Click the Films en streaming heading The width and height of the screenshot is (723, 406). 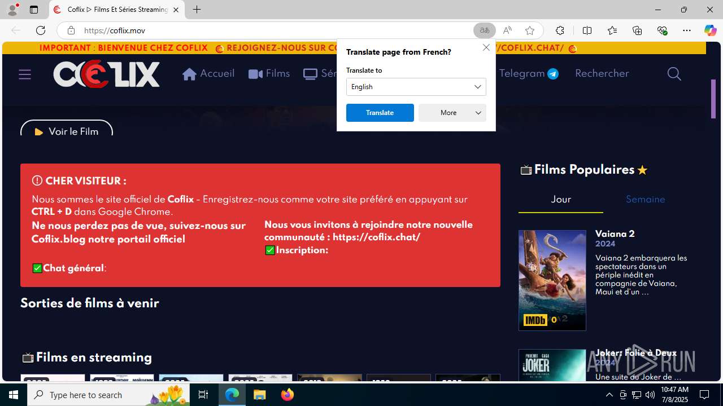(87, 358)
